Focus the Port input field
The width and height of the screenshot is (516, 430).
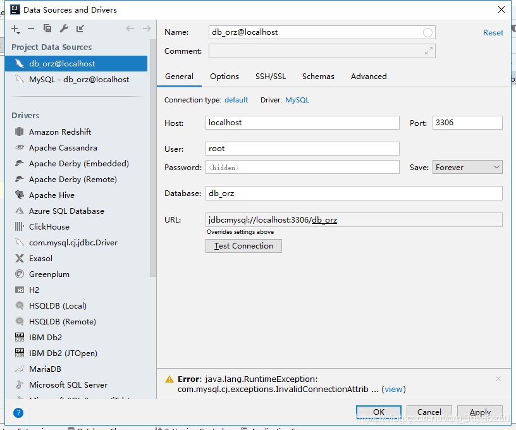(x=467, y=123)
